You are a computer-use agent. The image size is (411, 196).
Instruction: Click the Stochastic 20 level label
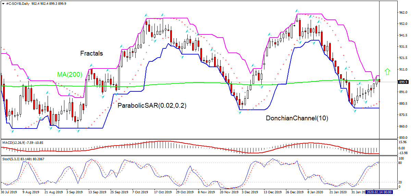(401, 182)
